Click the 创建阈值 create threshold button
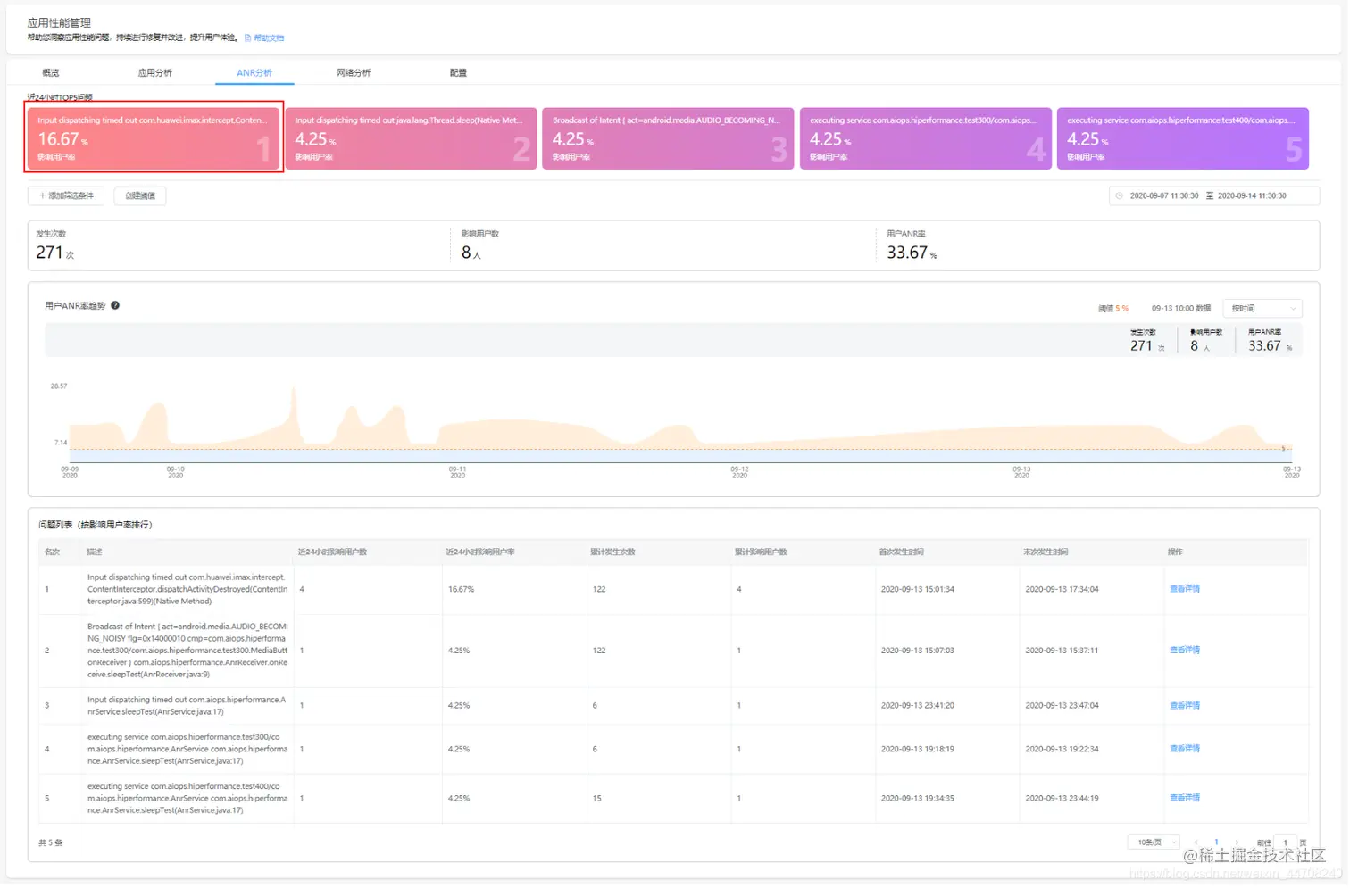1350x888 pixels. tap(140, 195)
